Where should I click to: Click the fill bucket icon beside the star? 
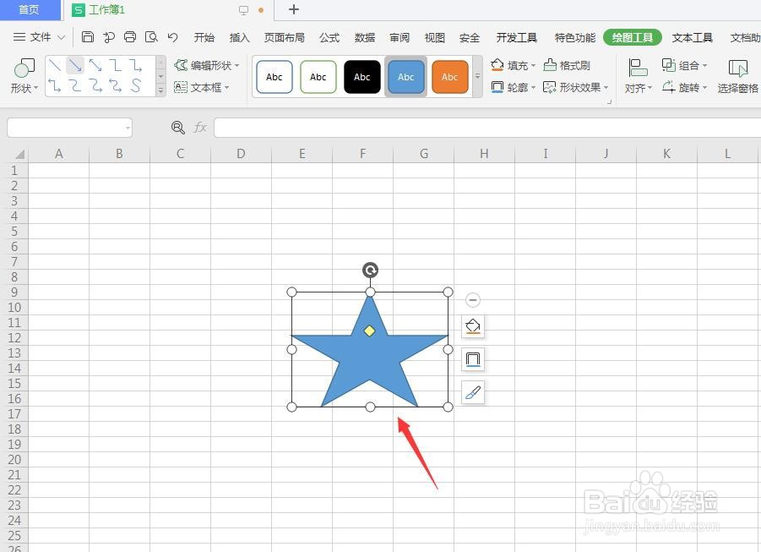(472, 326)
